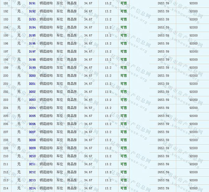Select the 92000 price in row 196
Screen dimensions: 209x192
coord(193,43)
